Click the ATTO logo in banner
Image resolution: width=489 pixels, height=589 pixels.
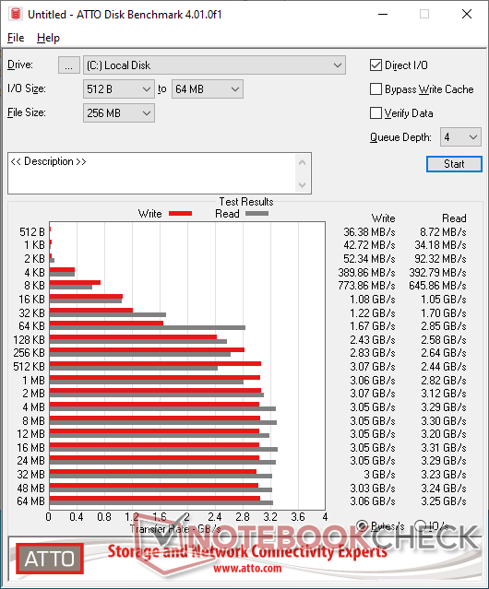tap(50, 559)
